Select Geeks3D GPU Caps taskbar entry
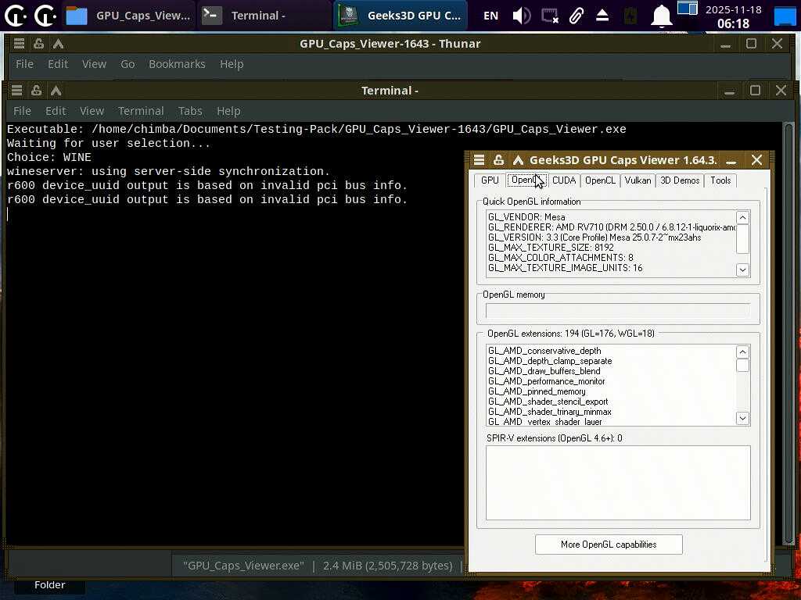 [400, 16]
